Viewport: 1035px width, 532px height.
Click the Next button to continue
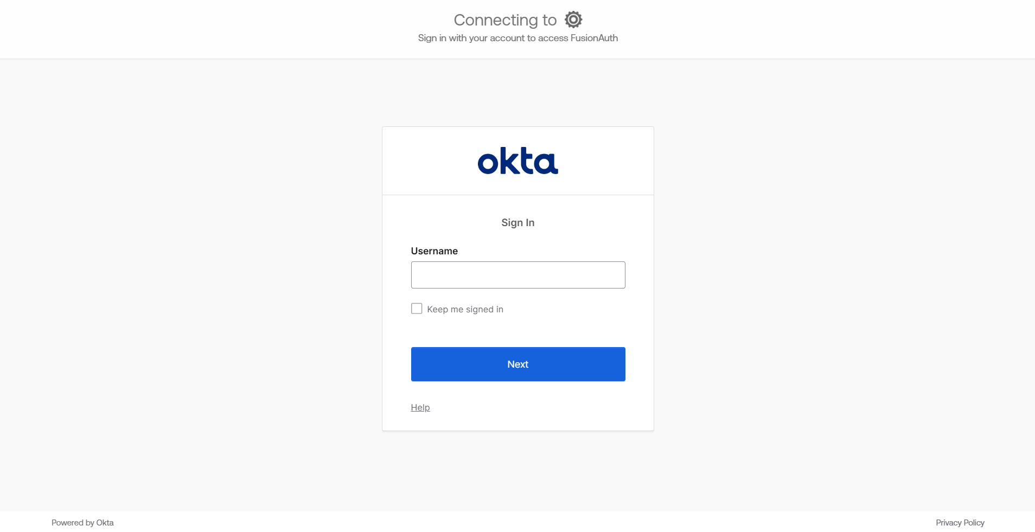pos(517,364)
